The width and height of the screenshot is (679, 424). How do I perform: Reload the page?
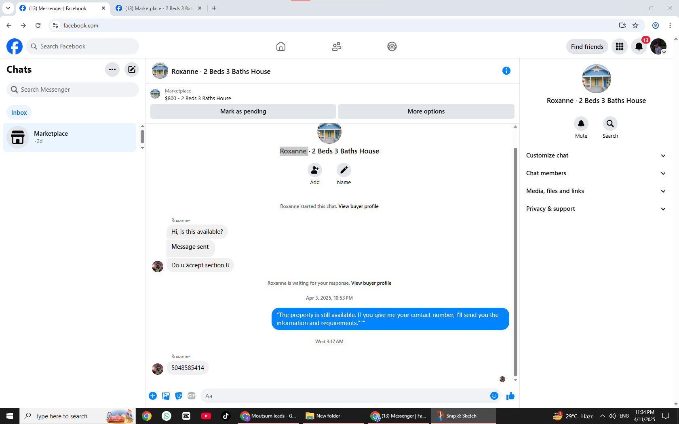38,25
